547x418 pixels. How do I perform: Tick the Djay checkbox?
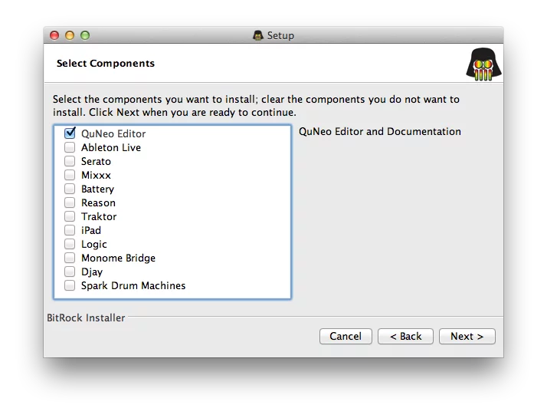[x=70, y=272]
